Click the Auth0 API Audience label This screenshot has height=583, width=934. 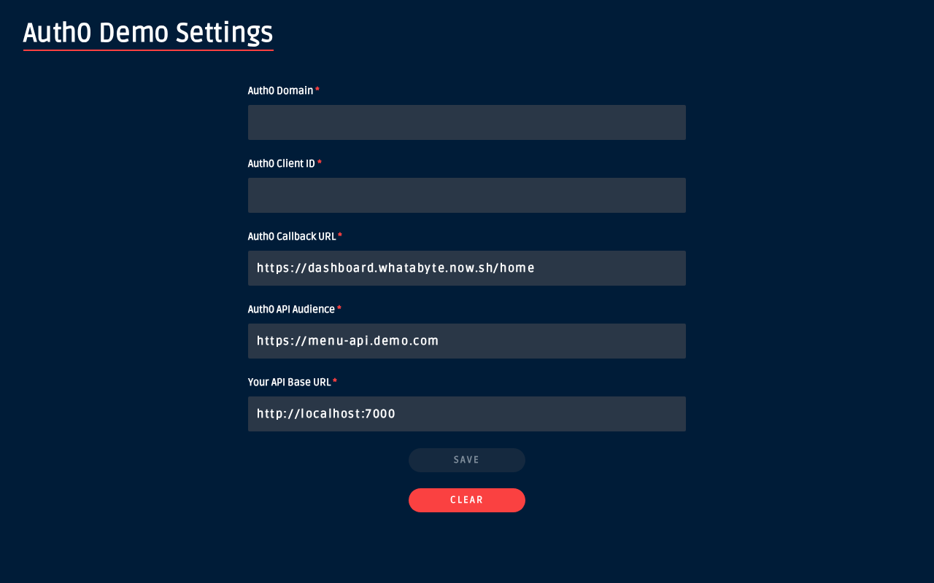coord(292,309)
